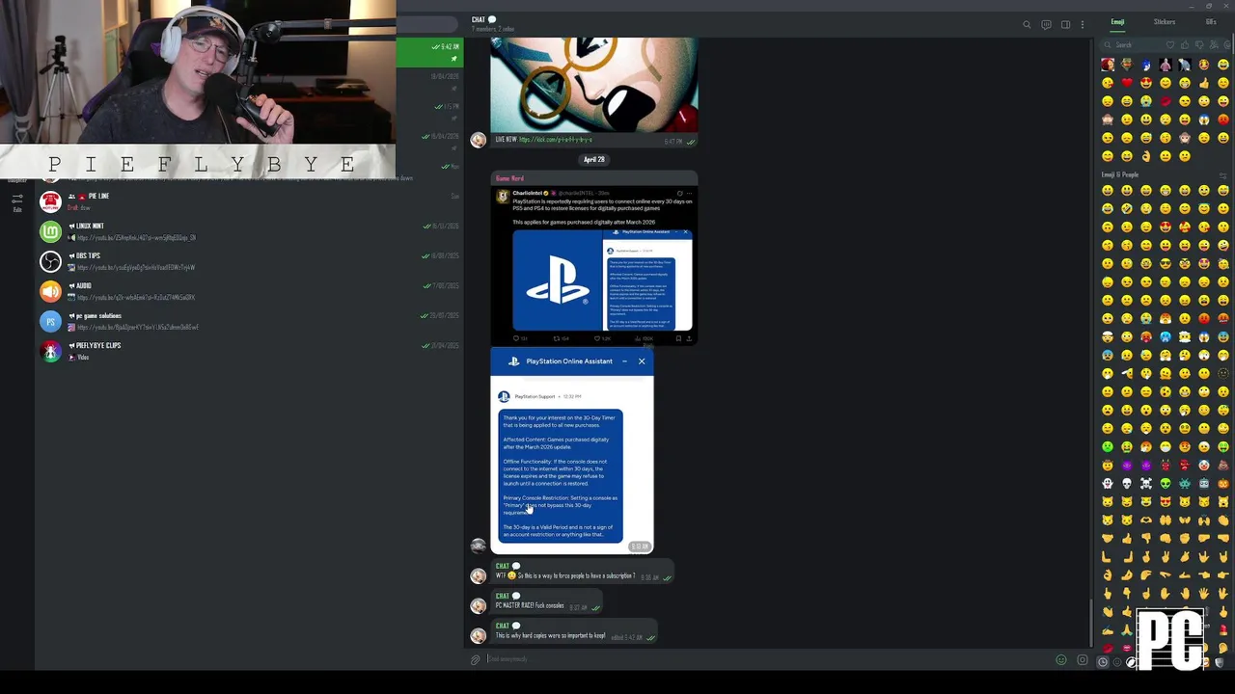The height and width of the screenshot is (694, 1235).
Task: Pick the OK hand emoji in recents
Action: [x=1146, y=156]
